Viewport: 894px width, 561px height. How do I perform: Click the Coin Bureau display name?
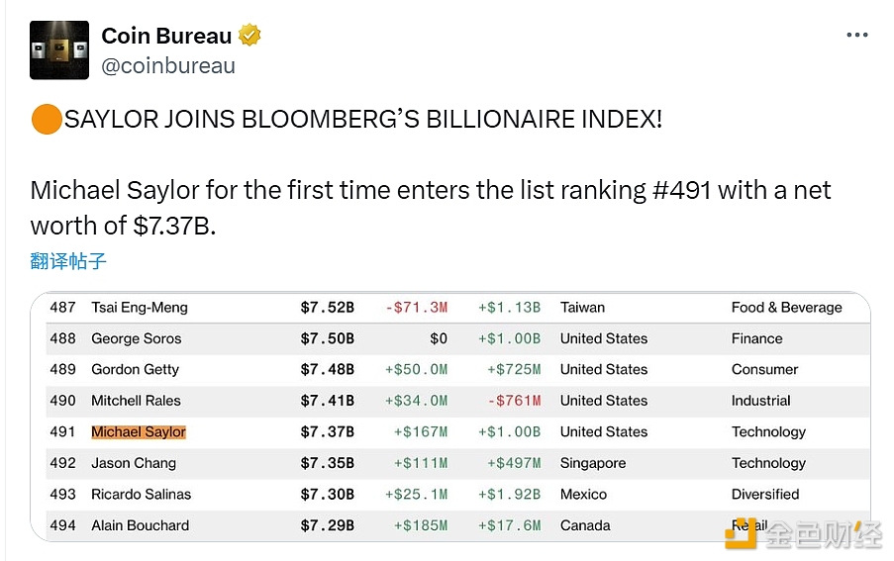click(x=166, y=37)
